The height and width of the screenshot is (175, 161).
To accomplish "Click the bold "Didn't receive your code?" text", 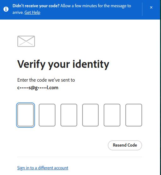I will click(x=36, y=6).
